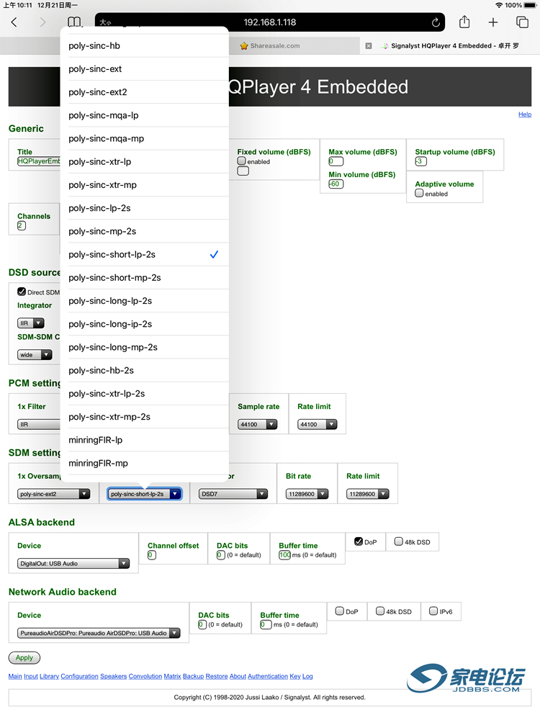Show all Safari tabs overview

[522, 22]
